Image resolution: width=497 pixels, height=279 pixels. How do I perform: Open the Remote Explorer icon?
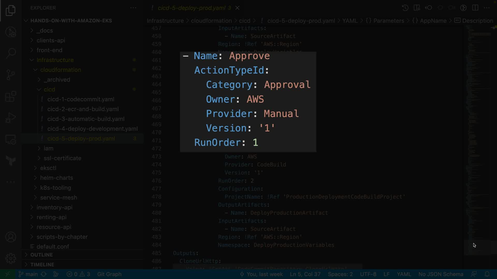11,139
